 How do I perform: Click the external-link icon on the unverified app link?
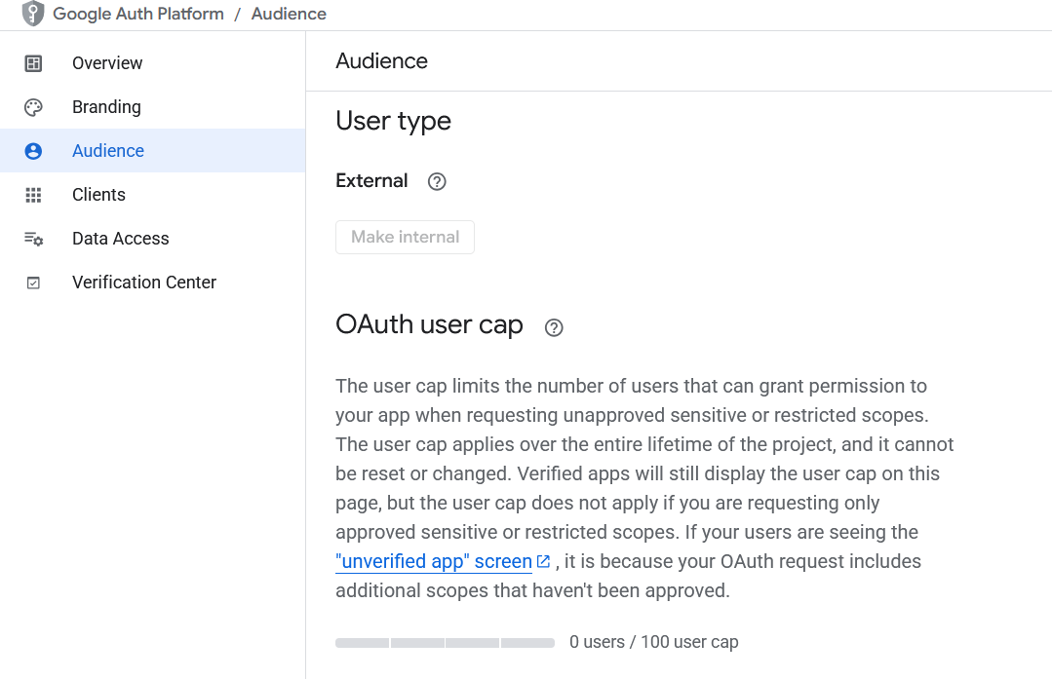tap(542, 560)
